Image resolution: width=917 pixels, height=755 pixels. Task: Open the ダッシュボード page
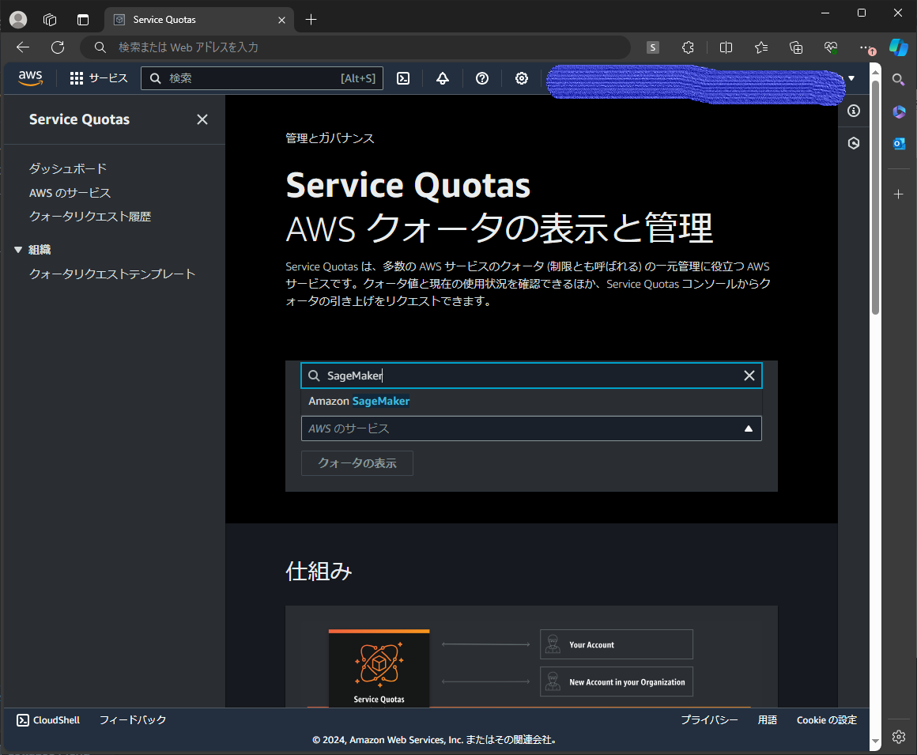[x=68, y=168]
